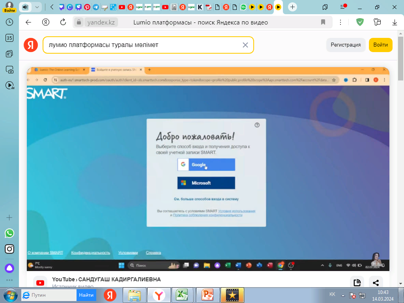Open the video player sidebar icon
The height and width of the screenshot is (303, 404).
[x=9, y=85]
